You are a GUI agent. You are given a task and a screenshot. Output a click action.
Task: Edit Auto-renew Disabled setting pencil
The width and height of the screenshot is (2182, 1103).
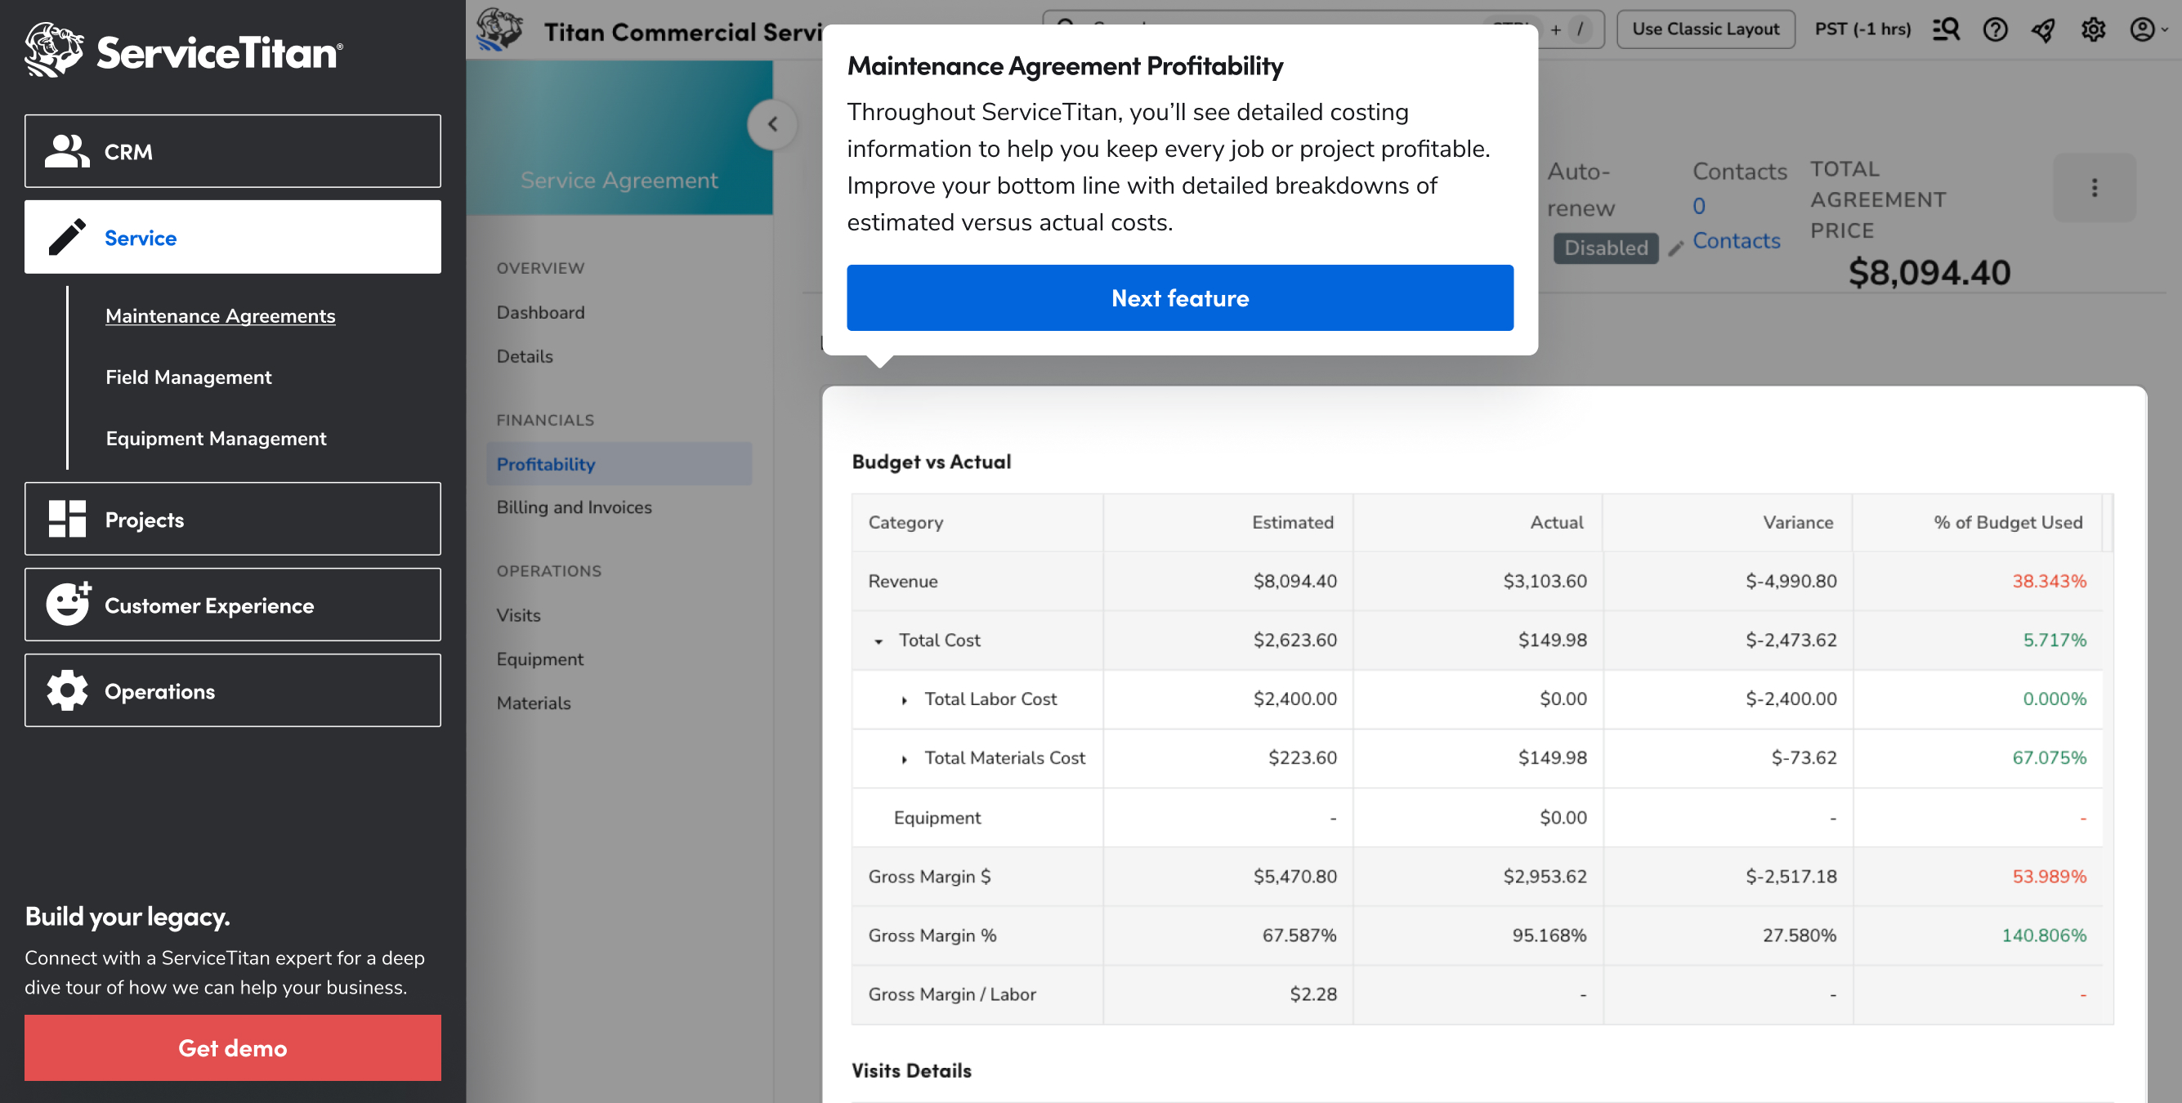(x=1675, y=248)
